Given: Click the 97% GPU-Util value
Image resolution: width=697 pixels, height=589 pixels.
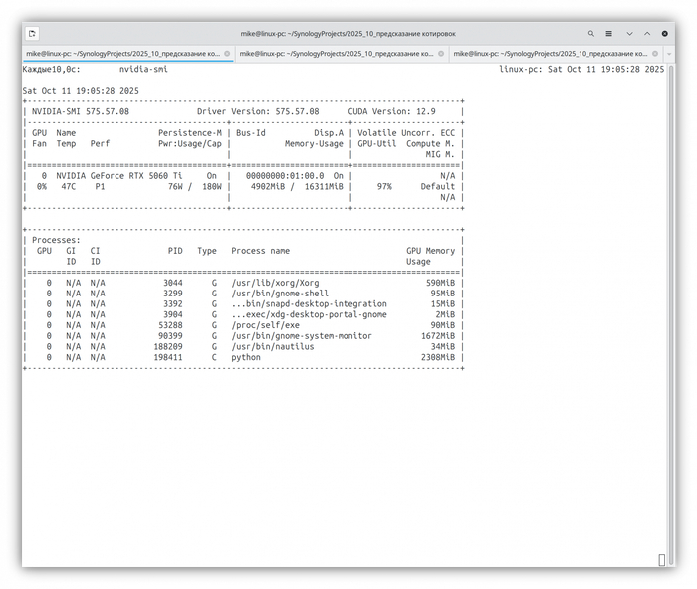Looking at the screenshot, I should (384, 186).
